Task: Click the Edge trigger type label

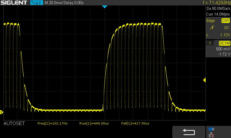Action: click(x=210, y=21)
